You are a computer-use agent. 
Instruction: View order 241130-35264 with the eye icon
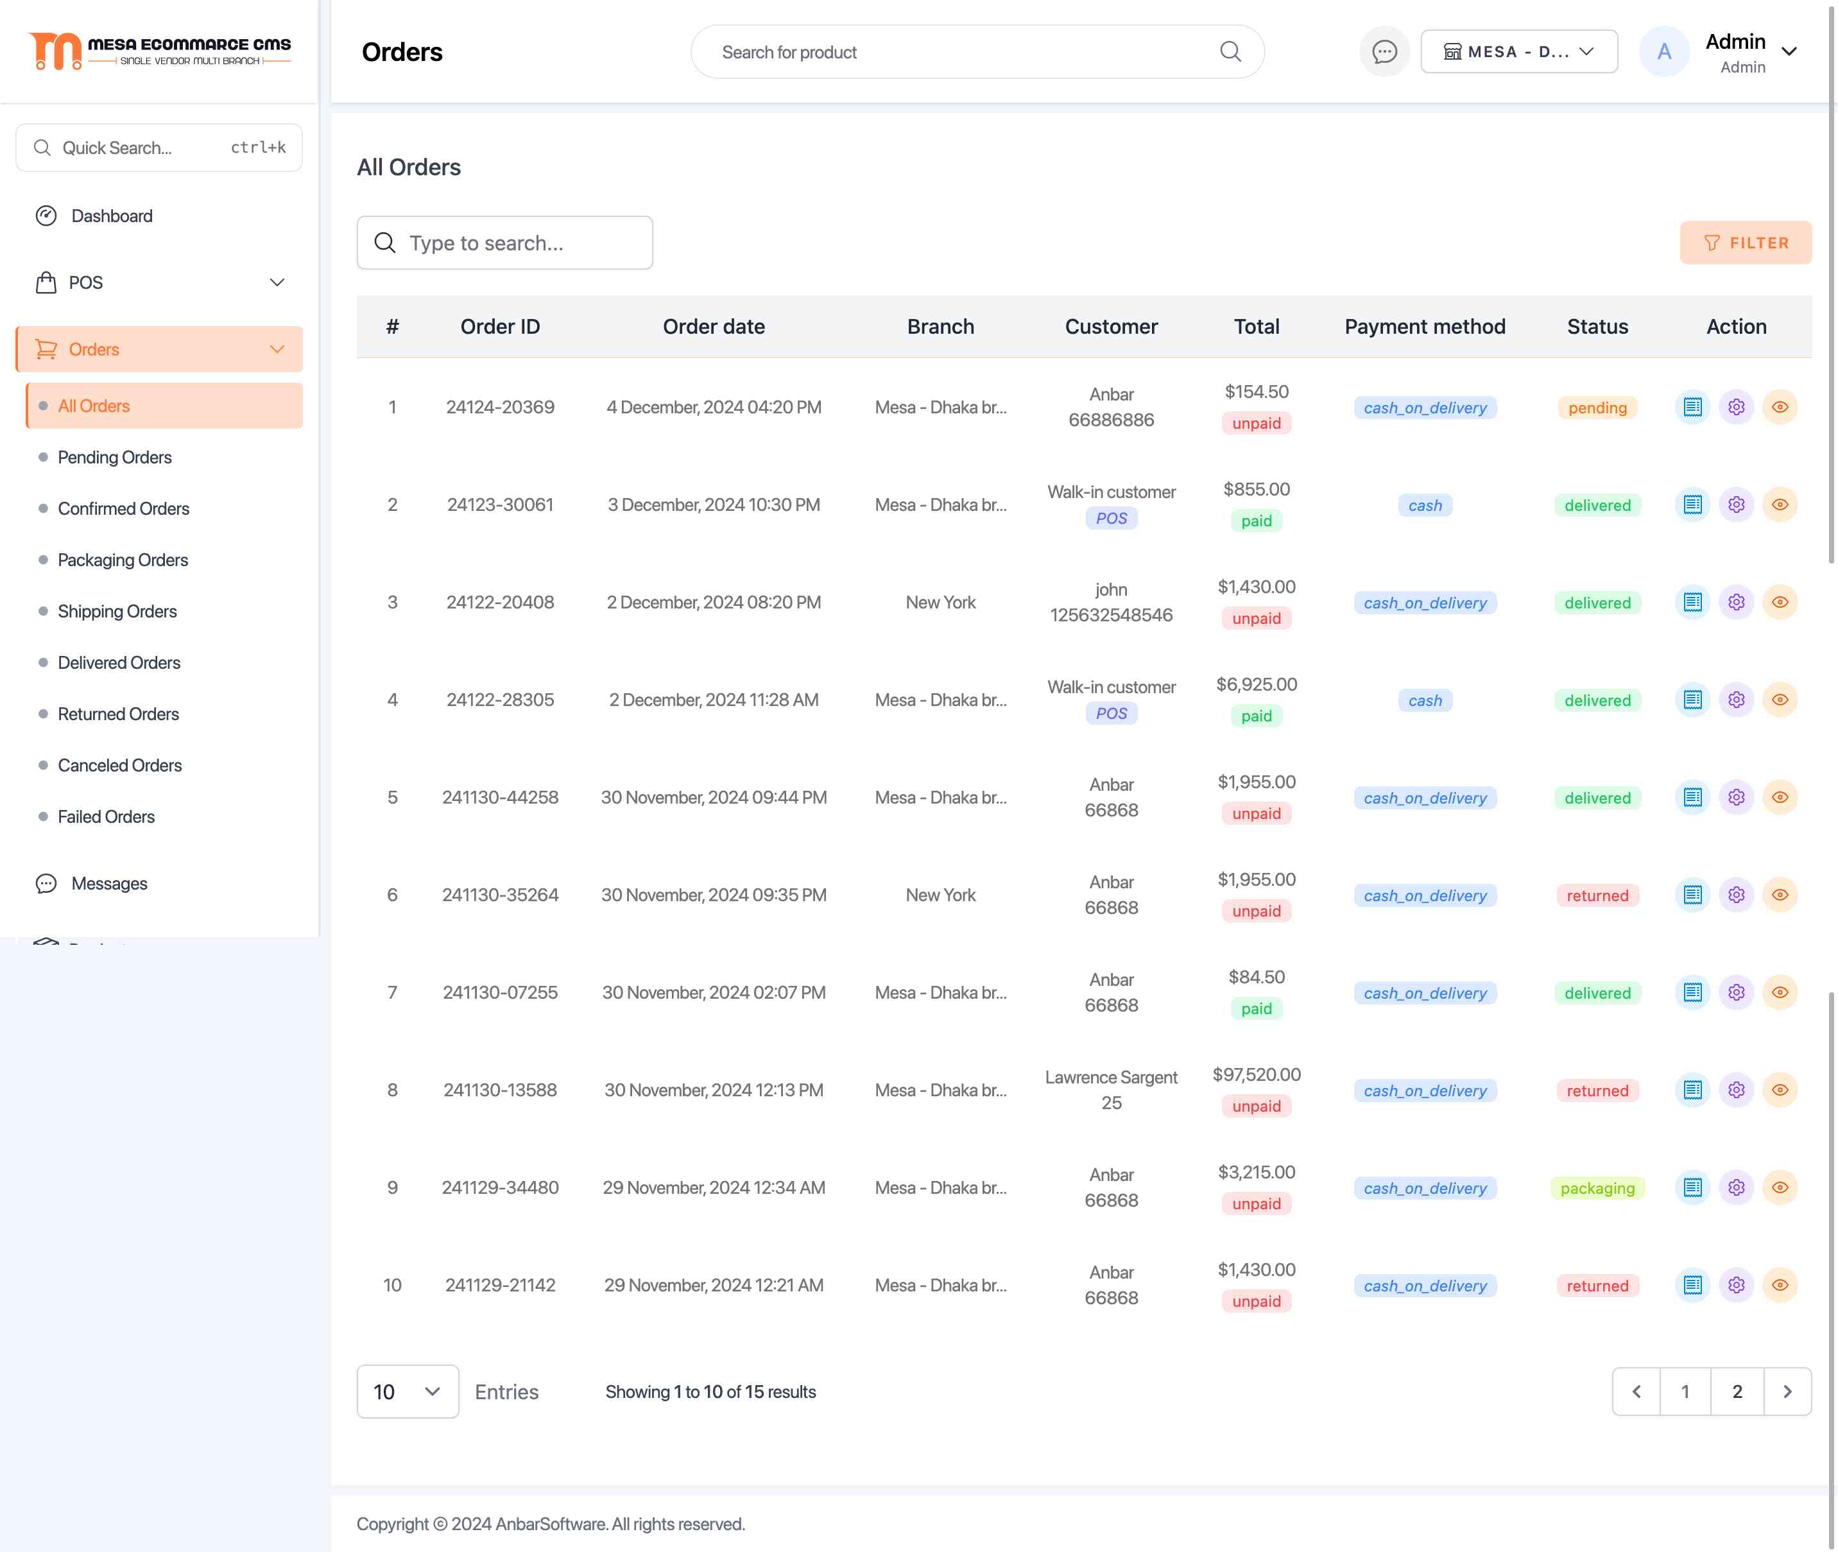(1780, 895)
